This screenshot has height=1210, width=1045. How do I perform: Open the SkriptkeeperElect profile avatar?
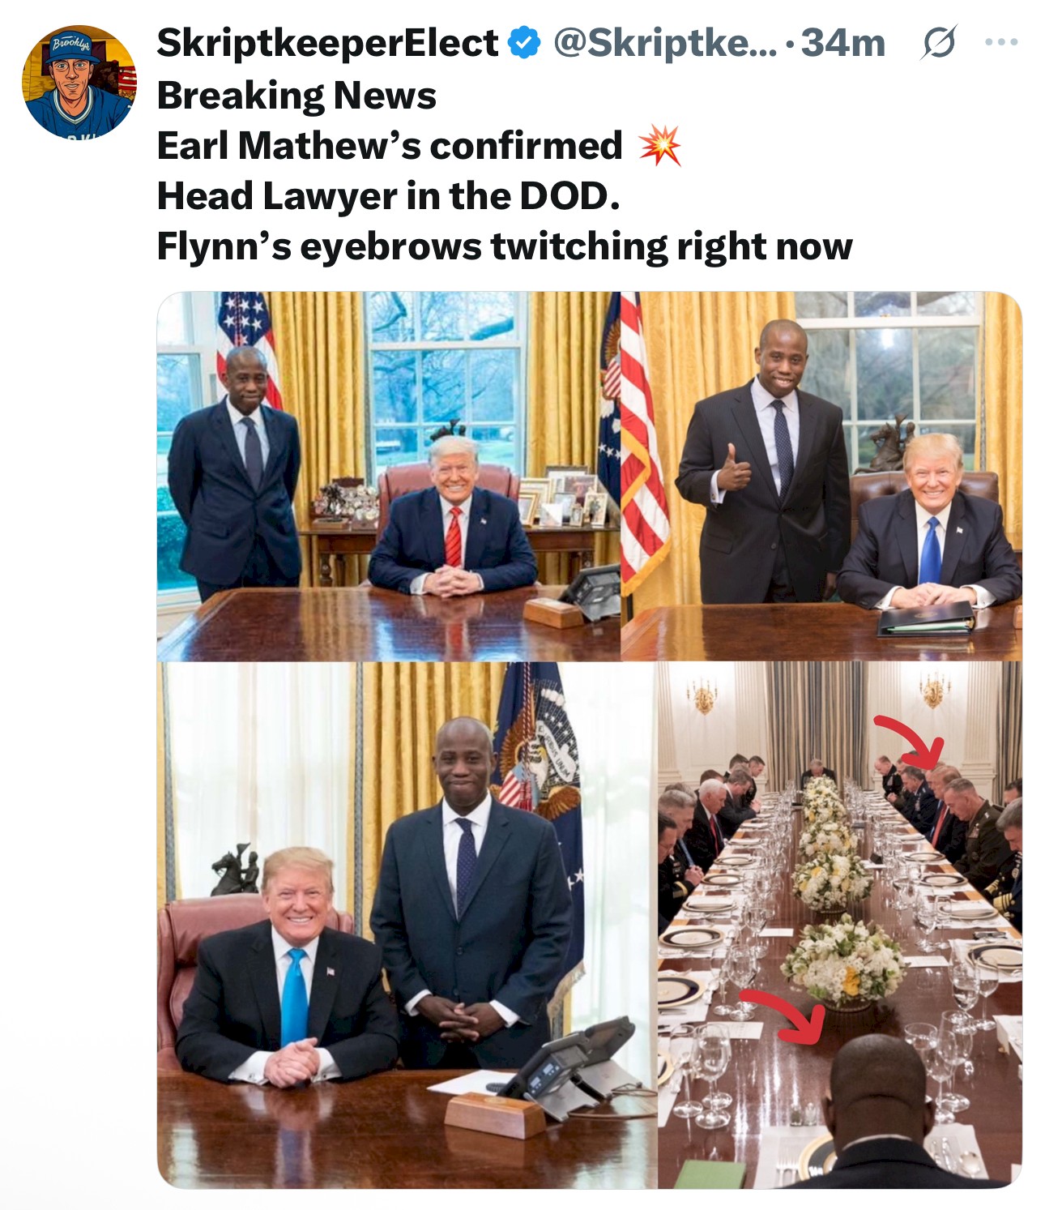[79, 81]
